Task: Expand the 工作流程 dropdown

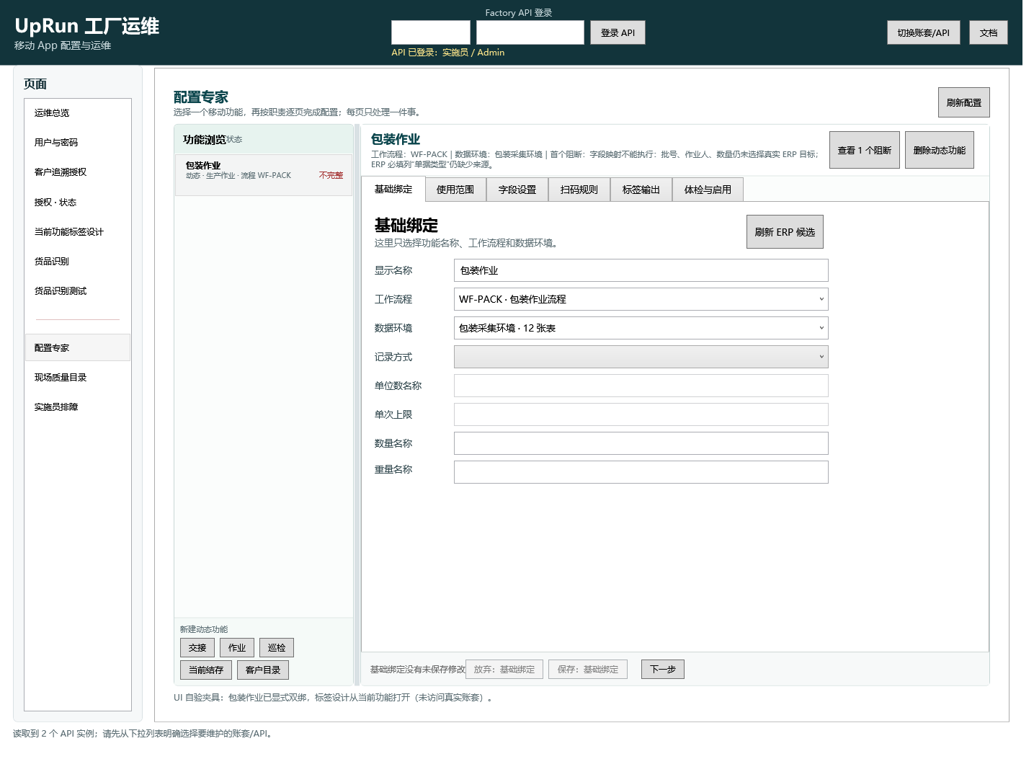Action: pos(641,299)
